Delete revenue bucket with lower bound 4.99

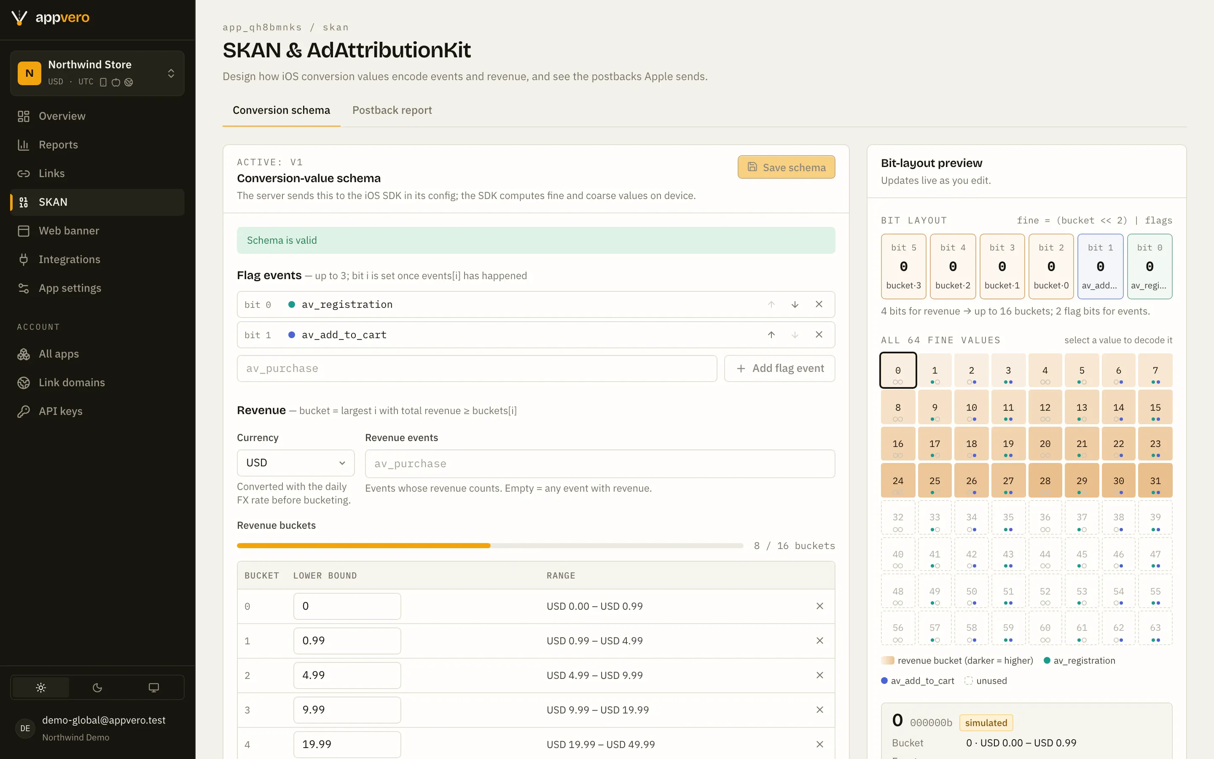(820, 675)
